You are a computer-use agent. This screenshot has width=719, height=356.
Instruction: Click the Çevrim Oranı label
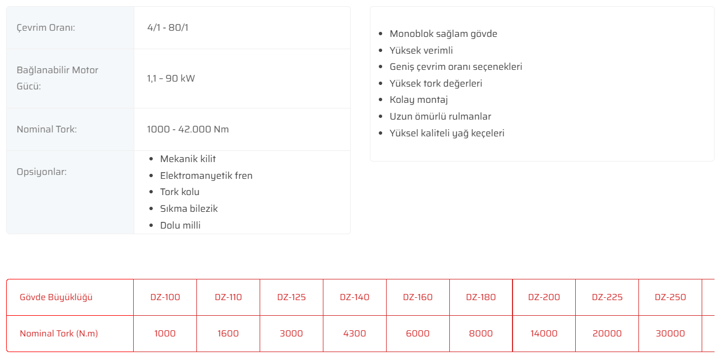click(46, 27)
